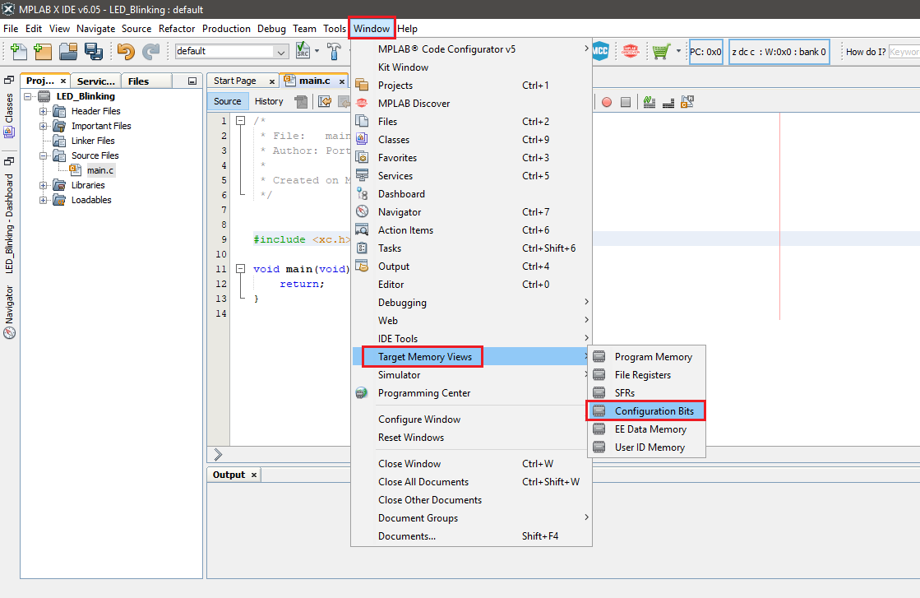This screenshot has height=598, width=920.
Task: Click the grey stop macro square
Action: [626, 102]
